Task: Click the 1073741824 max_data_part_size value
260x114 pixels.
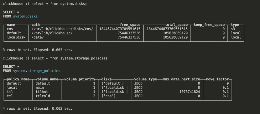Action: click(190, 92)
